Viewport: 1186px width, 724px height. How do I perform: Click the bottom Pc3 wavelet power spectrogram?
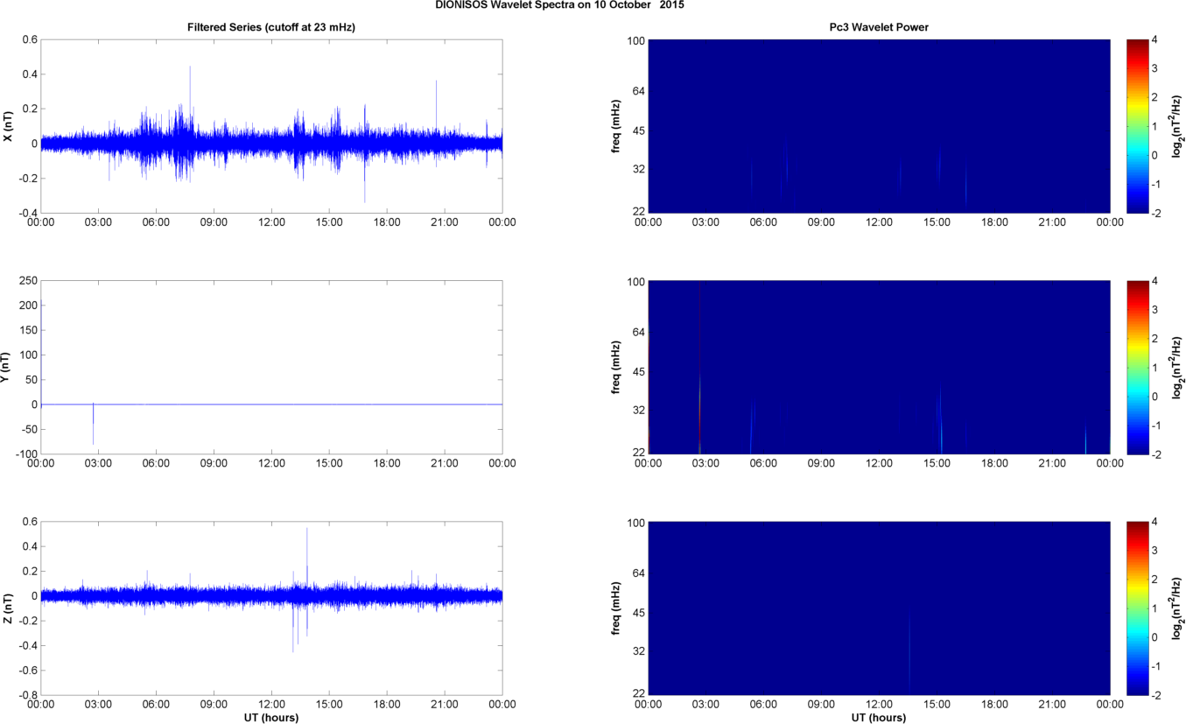tap(878, 608)
